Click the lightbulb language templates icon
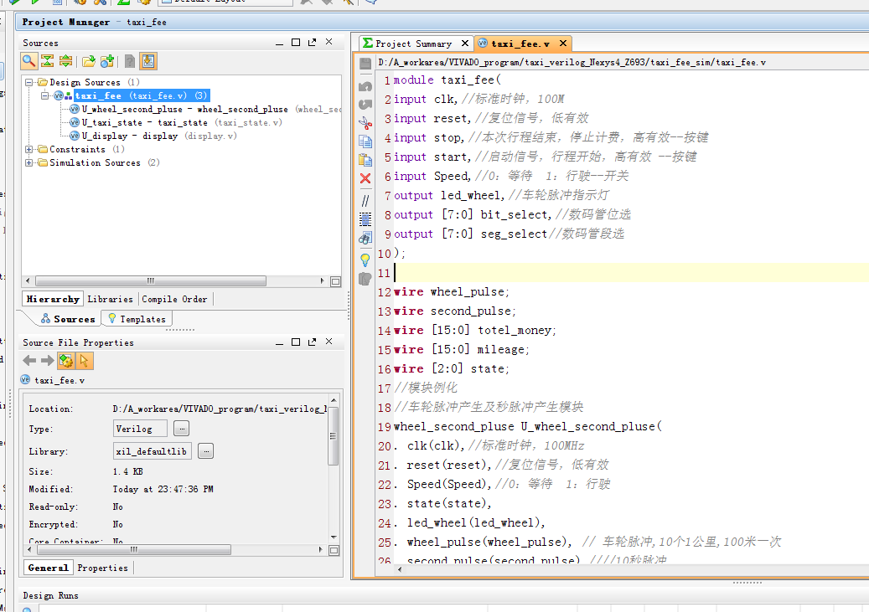This screenshot has width=869, height=612. point(365,260)
